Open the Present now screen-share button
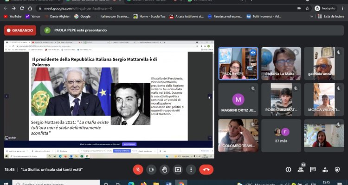The width and height of the screenshot is (348, 185). [178, 170]
